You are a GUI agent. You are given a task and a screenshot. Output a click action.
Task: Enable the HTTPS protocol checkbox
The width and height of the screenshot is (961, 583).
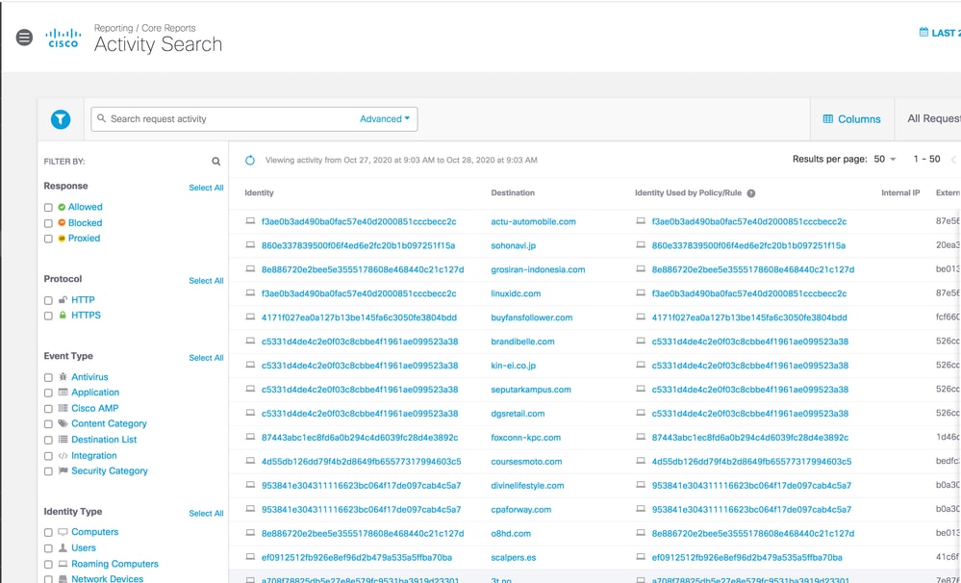(x=48, y=317)
